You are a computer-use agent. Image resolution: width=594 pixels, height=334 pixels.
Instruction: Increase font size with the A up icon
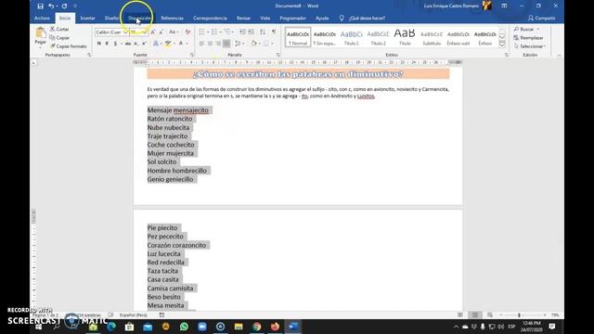point(153,32)
